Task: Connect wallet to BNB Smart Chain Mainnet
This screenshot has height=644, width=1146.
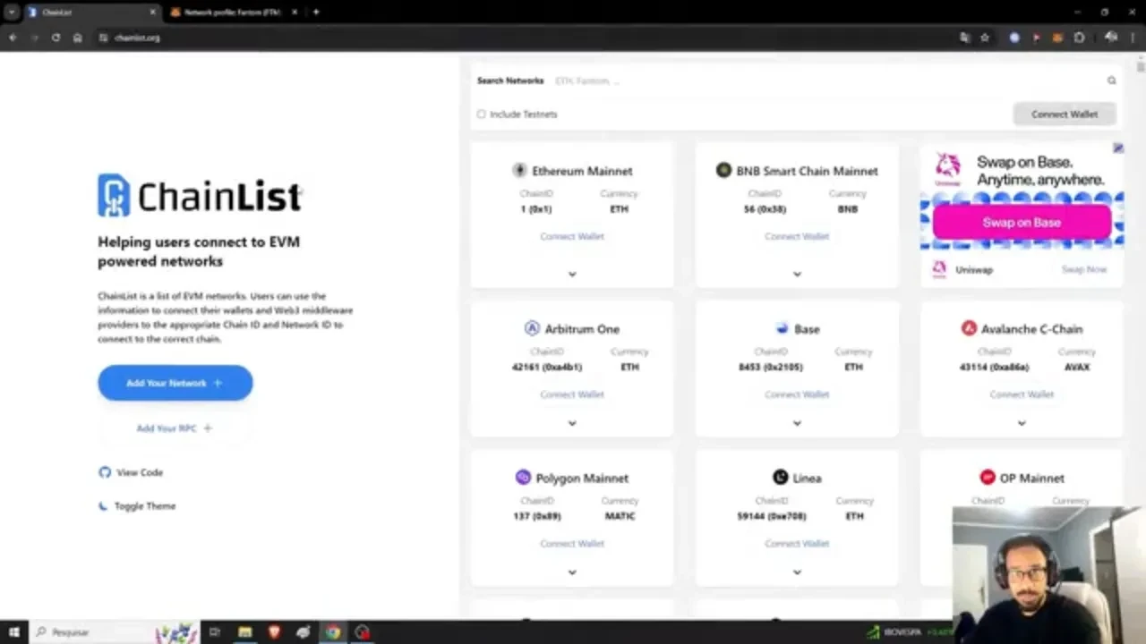Action: (797, 236)
